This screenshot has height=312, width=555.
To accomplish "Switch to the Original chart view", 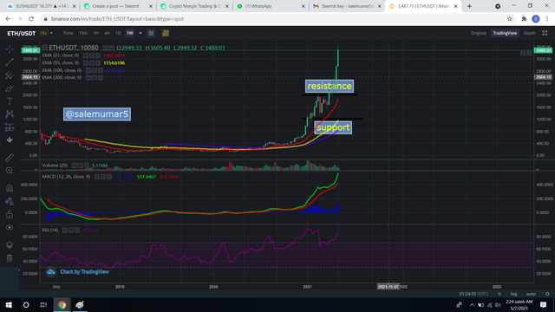I will (x=479, y=33).
